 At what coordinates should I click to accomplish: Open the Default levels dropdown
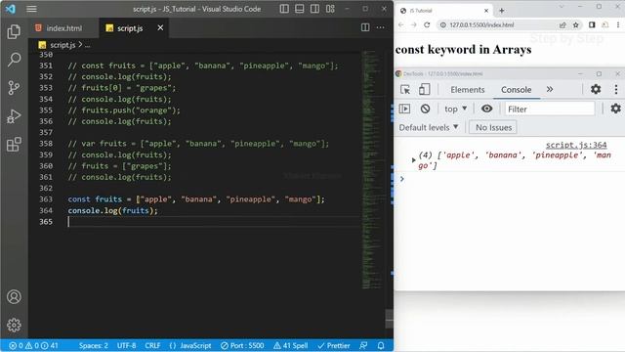tap(429, 128)
